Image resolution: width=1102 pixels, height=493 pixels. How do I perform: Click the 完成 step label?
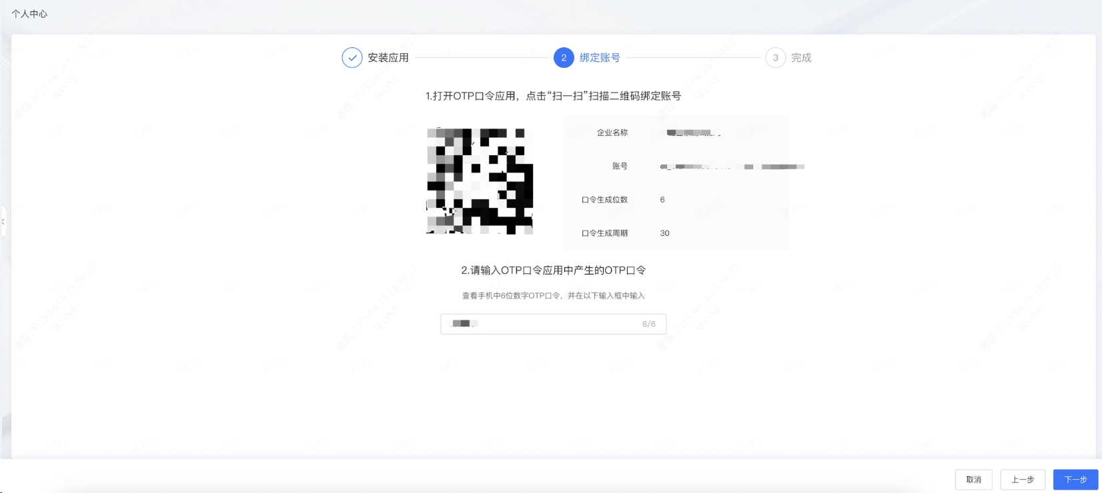tap(801, 58)
